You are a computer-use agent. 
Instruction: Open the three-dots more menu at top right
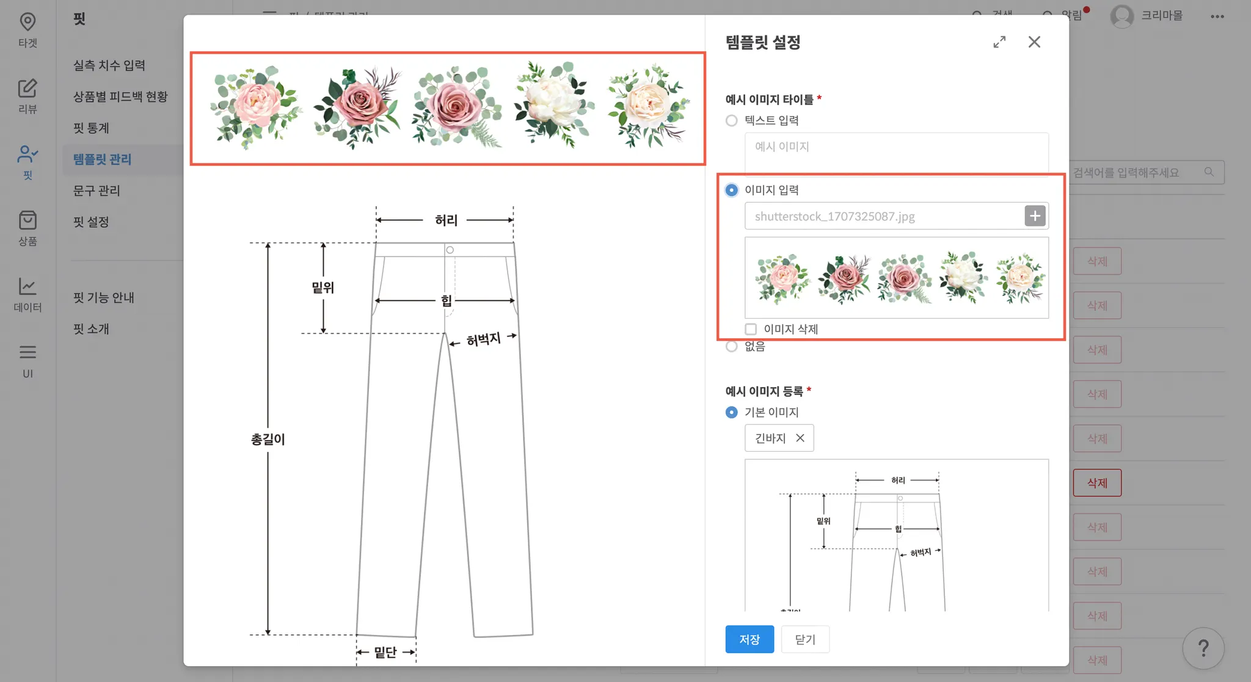pos(1217,16)
